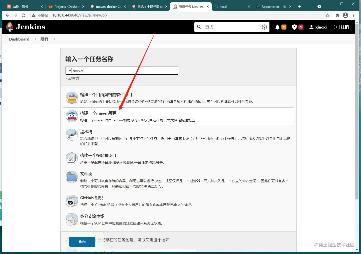Screen dimensions: 361x254
Task: Click the 注销 logout link
Action: point(344,27)
